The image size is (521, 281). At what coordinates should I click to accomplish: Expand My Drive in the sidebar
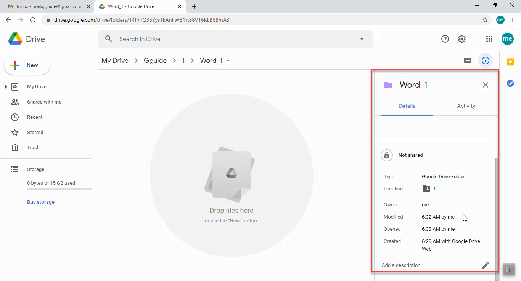point(6,86)
